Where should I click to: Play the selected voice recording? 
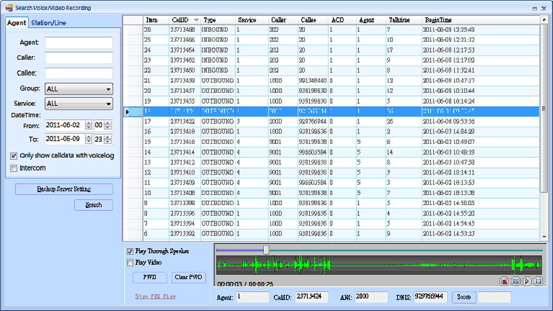click(527, 281)
